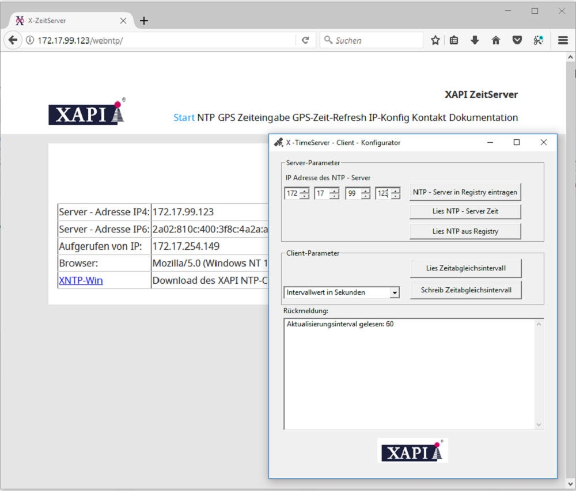
Task: Reload the page with the refresh icon
Action: (305, 40)
